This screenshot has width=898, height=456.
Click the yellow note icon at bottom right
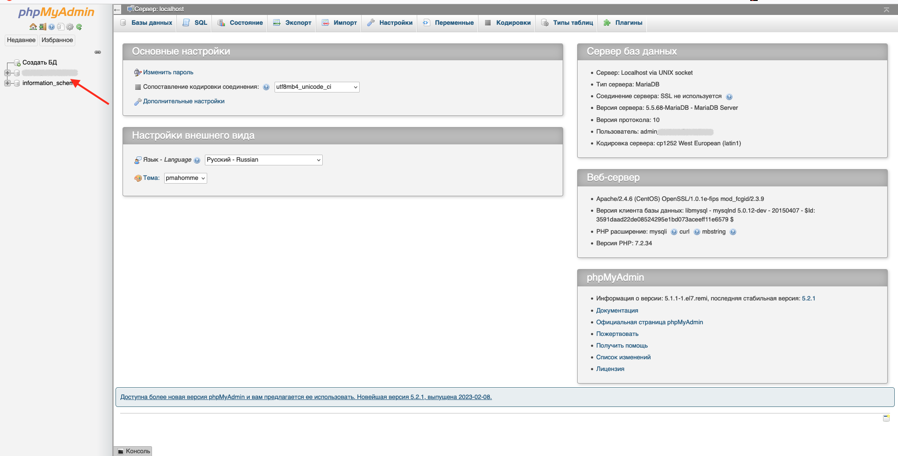click(886, 418)
